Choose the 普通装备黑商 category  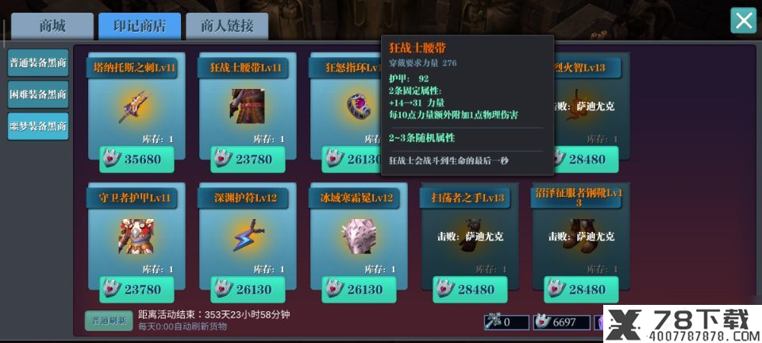pos(38,64)
